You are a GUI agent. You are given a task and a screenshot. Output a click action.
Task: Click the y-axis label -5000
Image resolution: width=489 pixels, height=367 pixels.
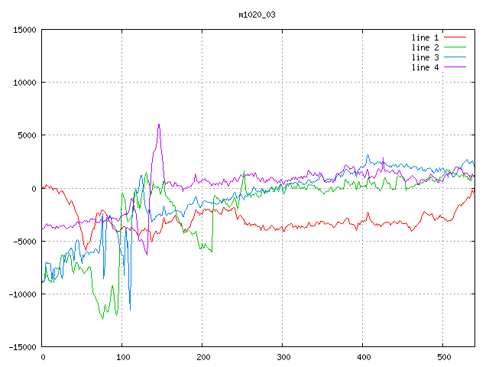point(24,242)
